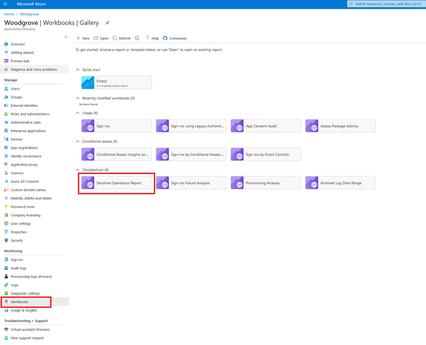The height and width of the screenshot is (345, 426).
Task: Collapse the Usage section chevron
Action: tap(78, 113)
